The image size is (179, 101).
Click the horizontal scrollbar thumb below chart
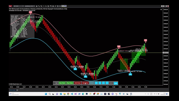(x=22, y=89)
